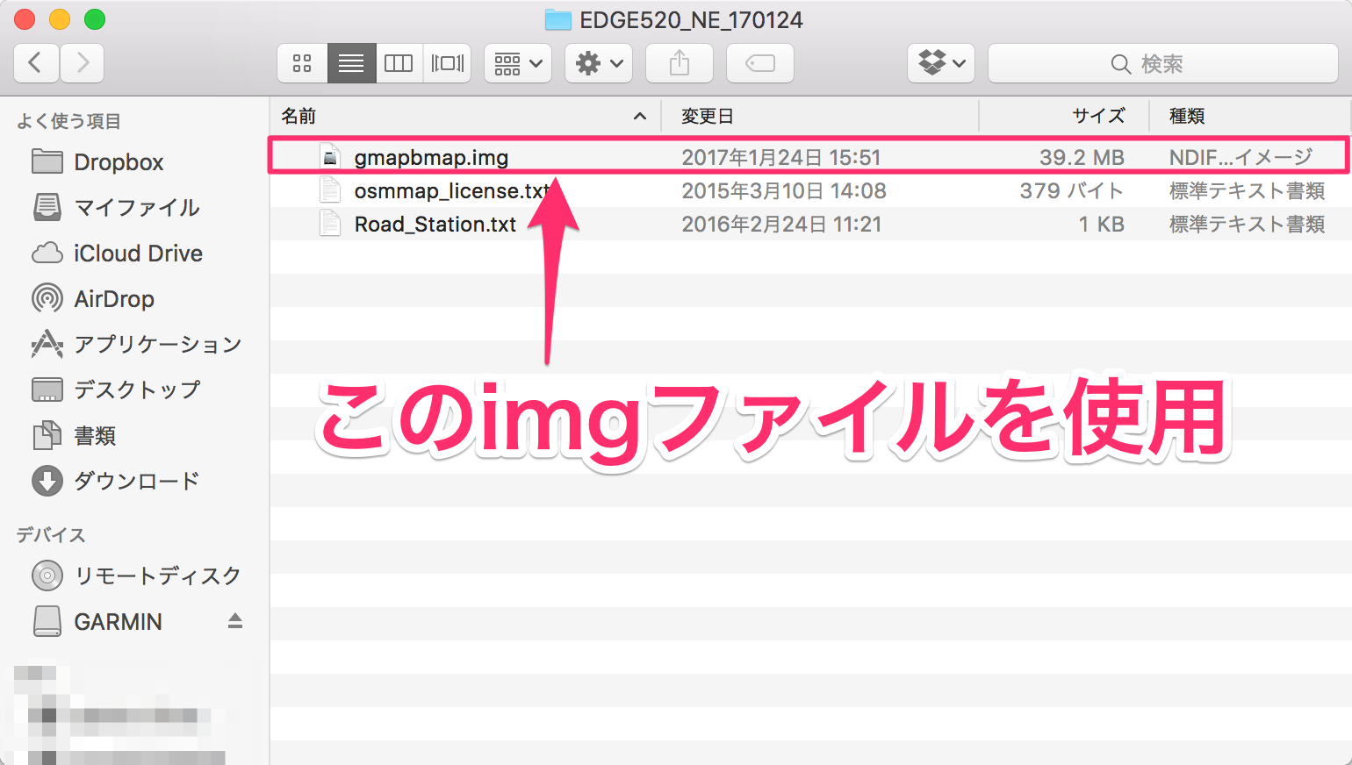Switch to icon view mode
1352x765 pixels.
[x=302, y=63]
